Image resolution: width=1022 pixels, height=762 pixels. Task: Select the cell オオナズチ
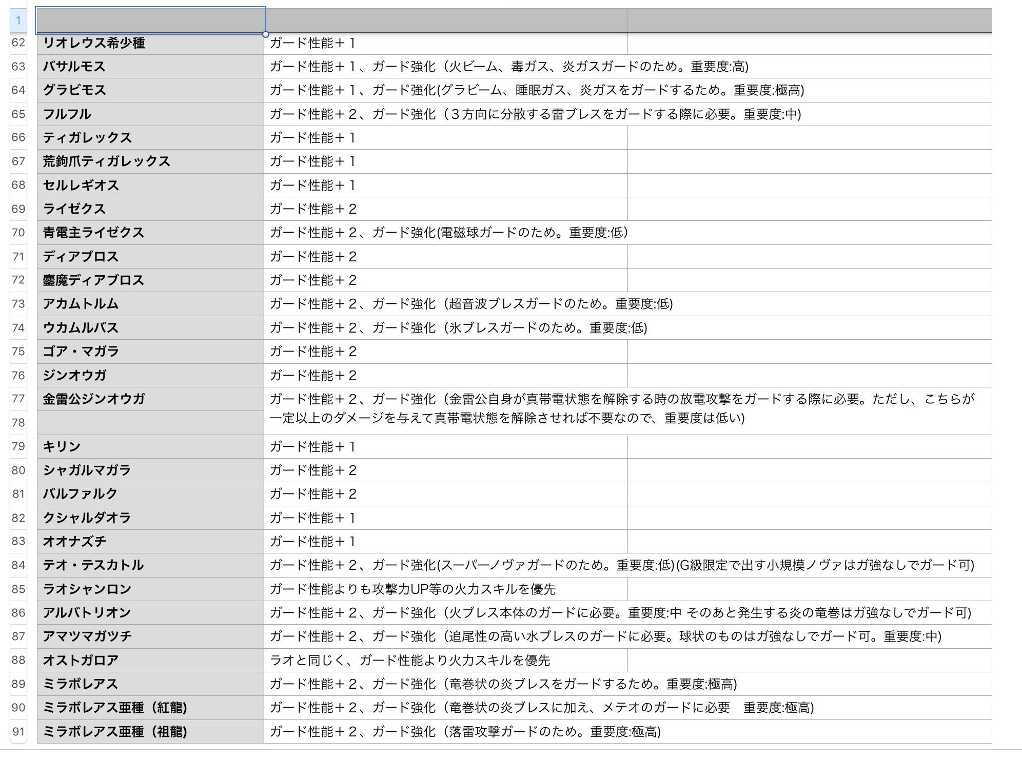coord(150,541)
